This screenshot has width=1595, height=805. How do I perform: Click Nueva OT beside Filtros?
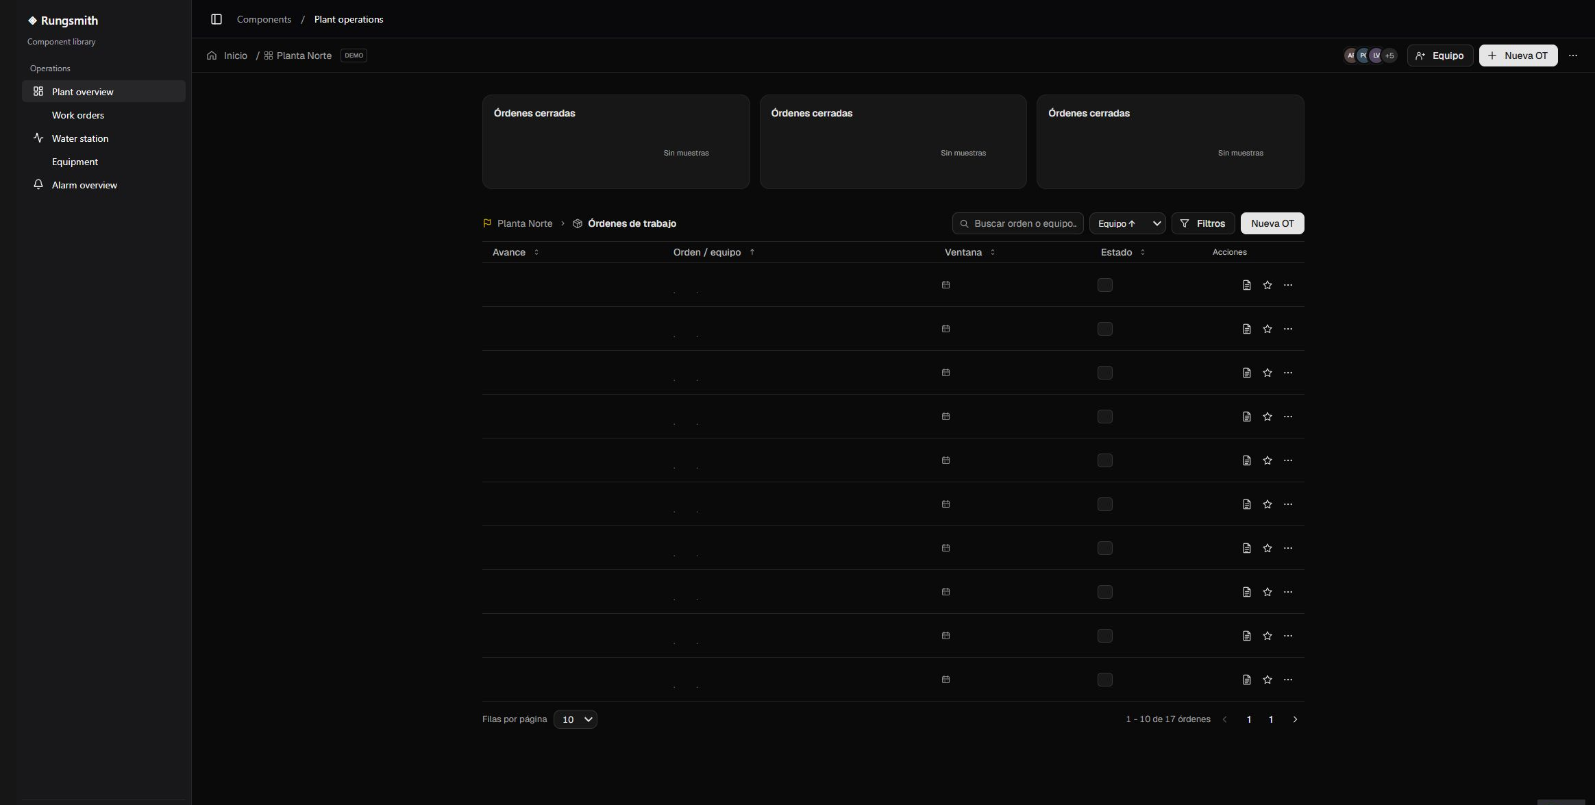tap(1272, 223)
